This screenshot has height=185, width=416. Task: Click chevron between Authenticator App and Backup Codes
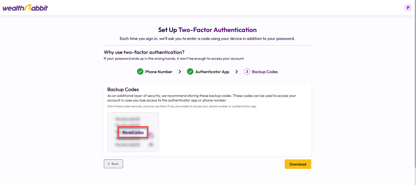[x=237, y=72]
